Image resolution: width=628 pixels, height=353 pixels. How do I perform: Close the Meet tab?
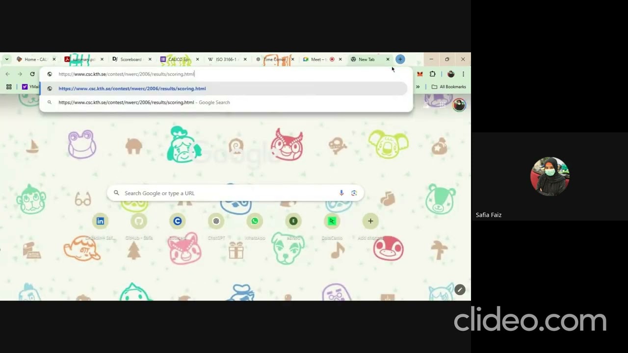click(x=340, y=59)
